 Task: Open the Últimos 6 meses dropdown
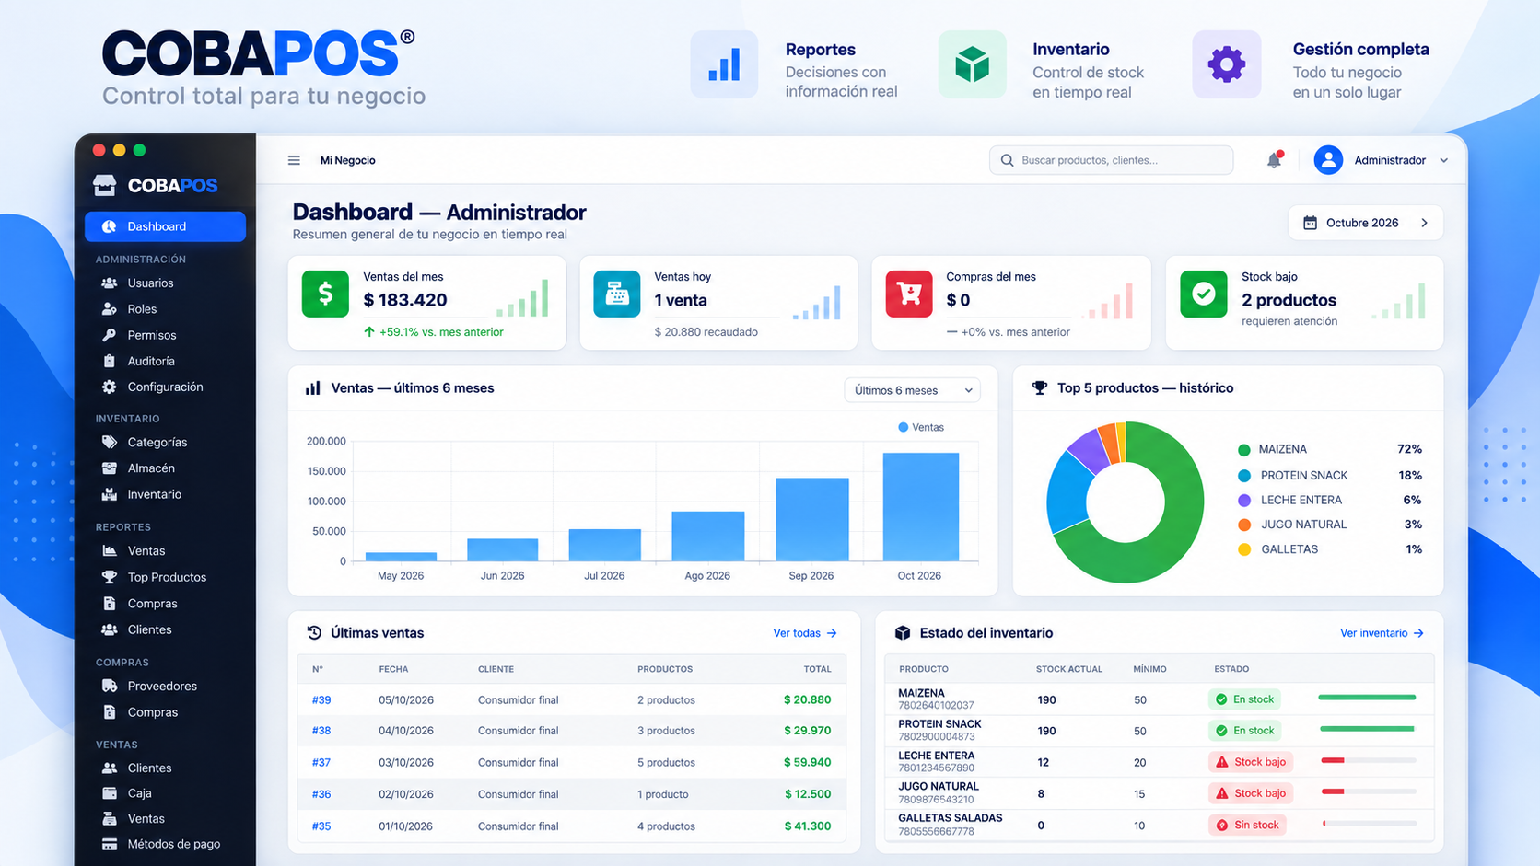(x=912, y=390)
